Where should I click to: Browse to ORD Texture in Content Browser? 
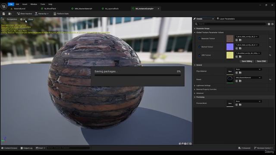pyautogui.click(x=241, y=56)
